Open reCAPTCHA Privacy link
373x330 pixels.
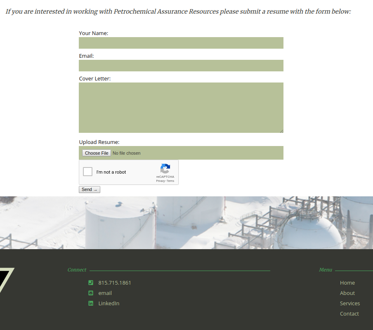click(x=160, y=181)
